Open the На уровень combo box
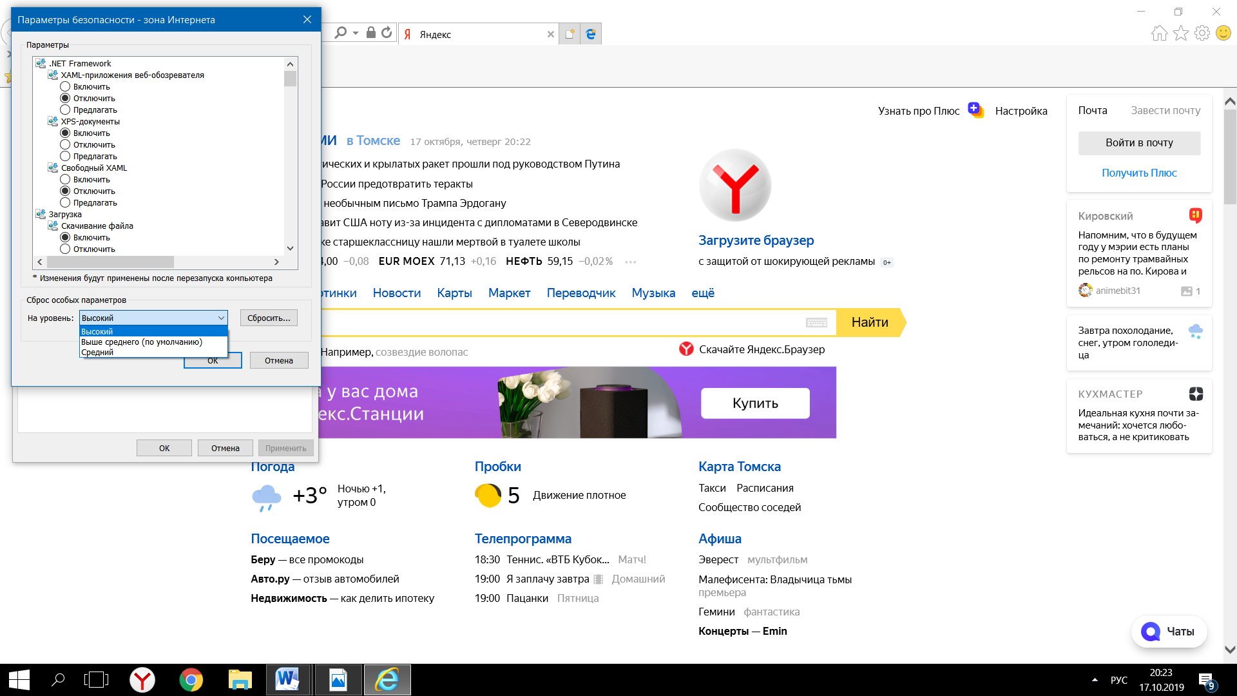The height and width of the screenshot is (696, 1237). (x=153, y=318)
